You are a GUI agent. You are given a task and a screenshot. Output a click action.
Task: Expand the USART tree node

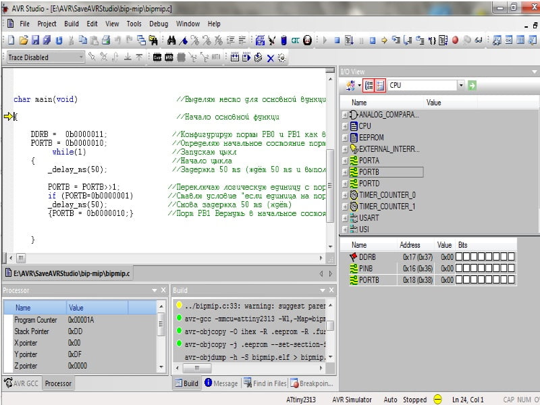coord(345,218)
